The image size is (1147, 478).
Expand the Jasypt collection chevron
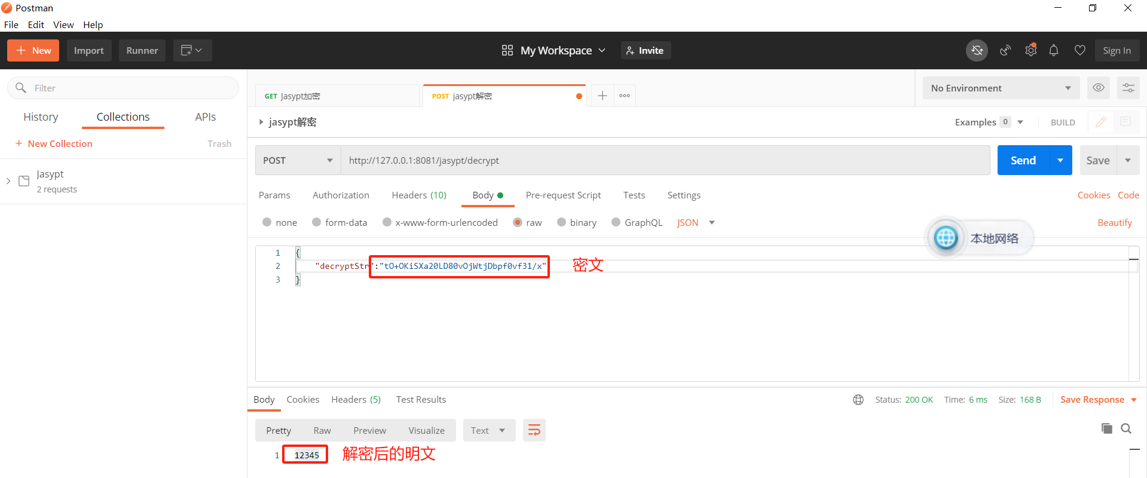(x=8, y=181)
